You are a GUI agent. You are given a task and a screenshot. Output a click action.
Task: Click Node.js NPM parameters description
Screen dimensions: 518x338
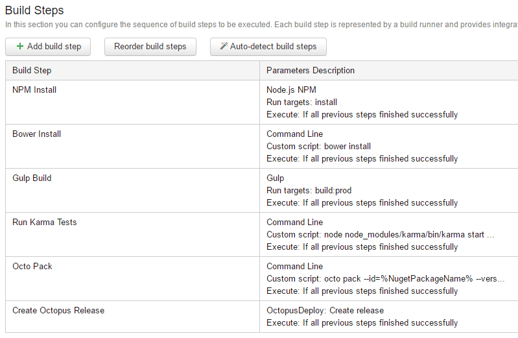coord(291,90)
